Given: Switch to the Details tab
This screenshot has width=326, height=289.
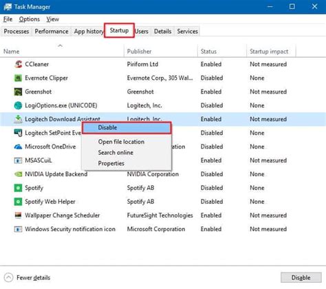Looking at the screenshot, I should 162,32.
